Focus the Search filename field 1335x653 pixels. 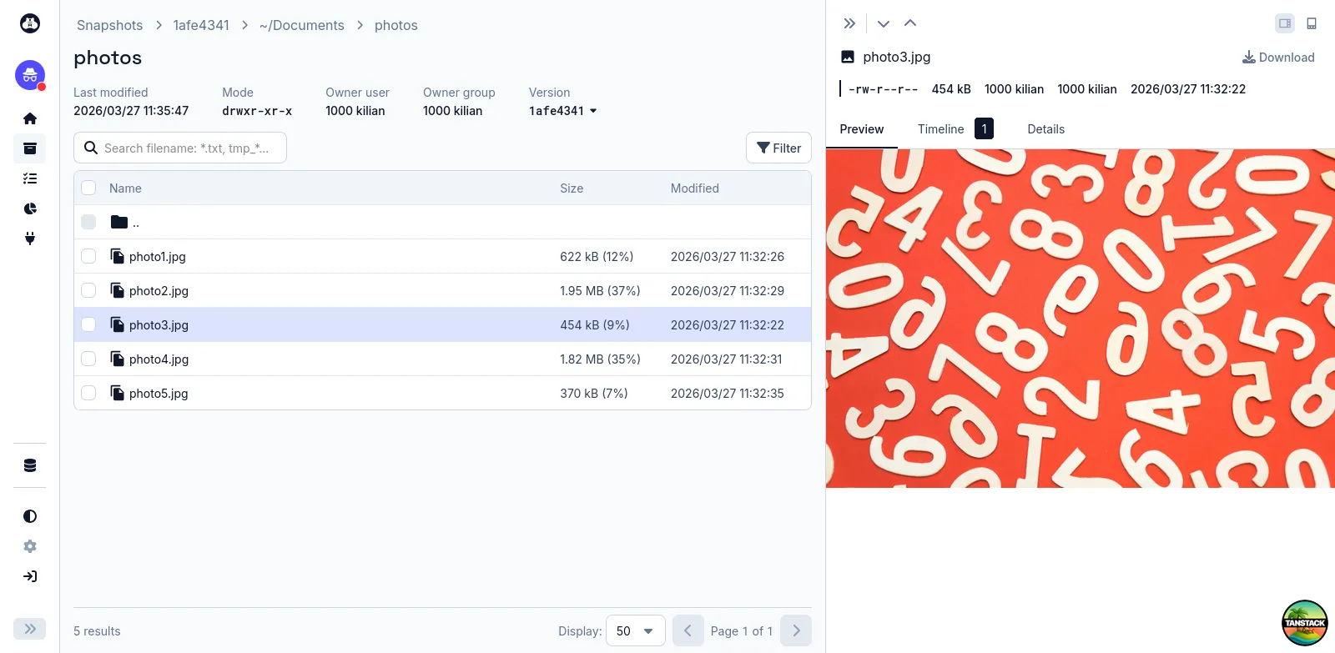pyautogui.click(x=180, y=148)
